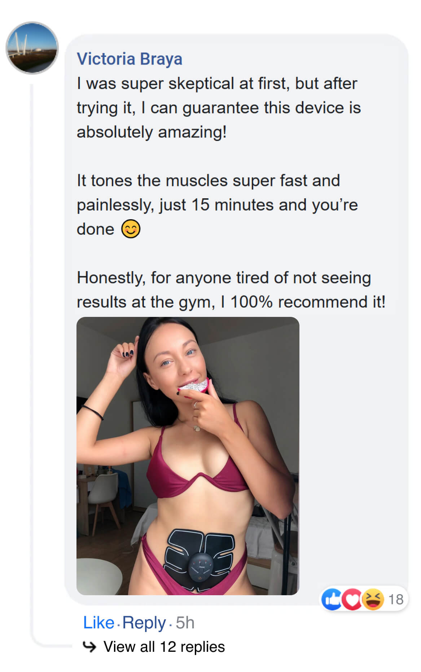Click the "It tones the muscles" paragraph

216,204
